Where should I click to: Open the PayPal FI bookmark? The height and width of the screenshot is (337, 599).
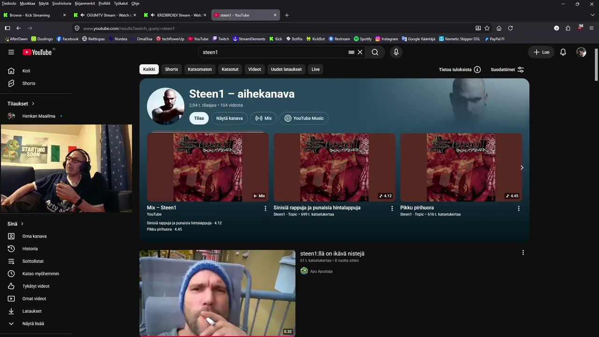[x=495, y=39]
